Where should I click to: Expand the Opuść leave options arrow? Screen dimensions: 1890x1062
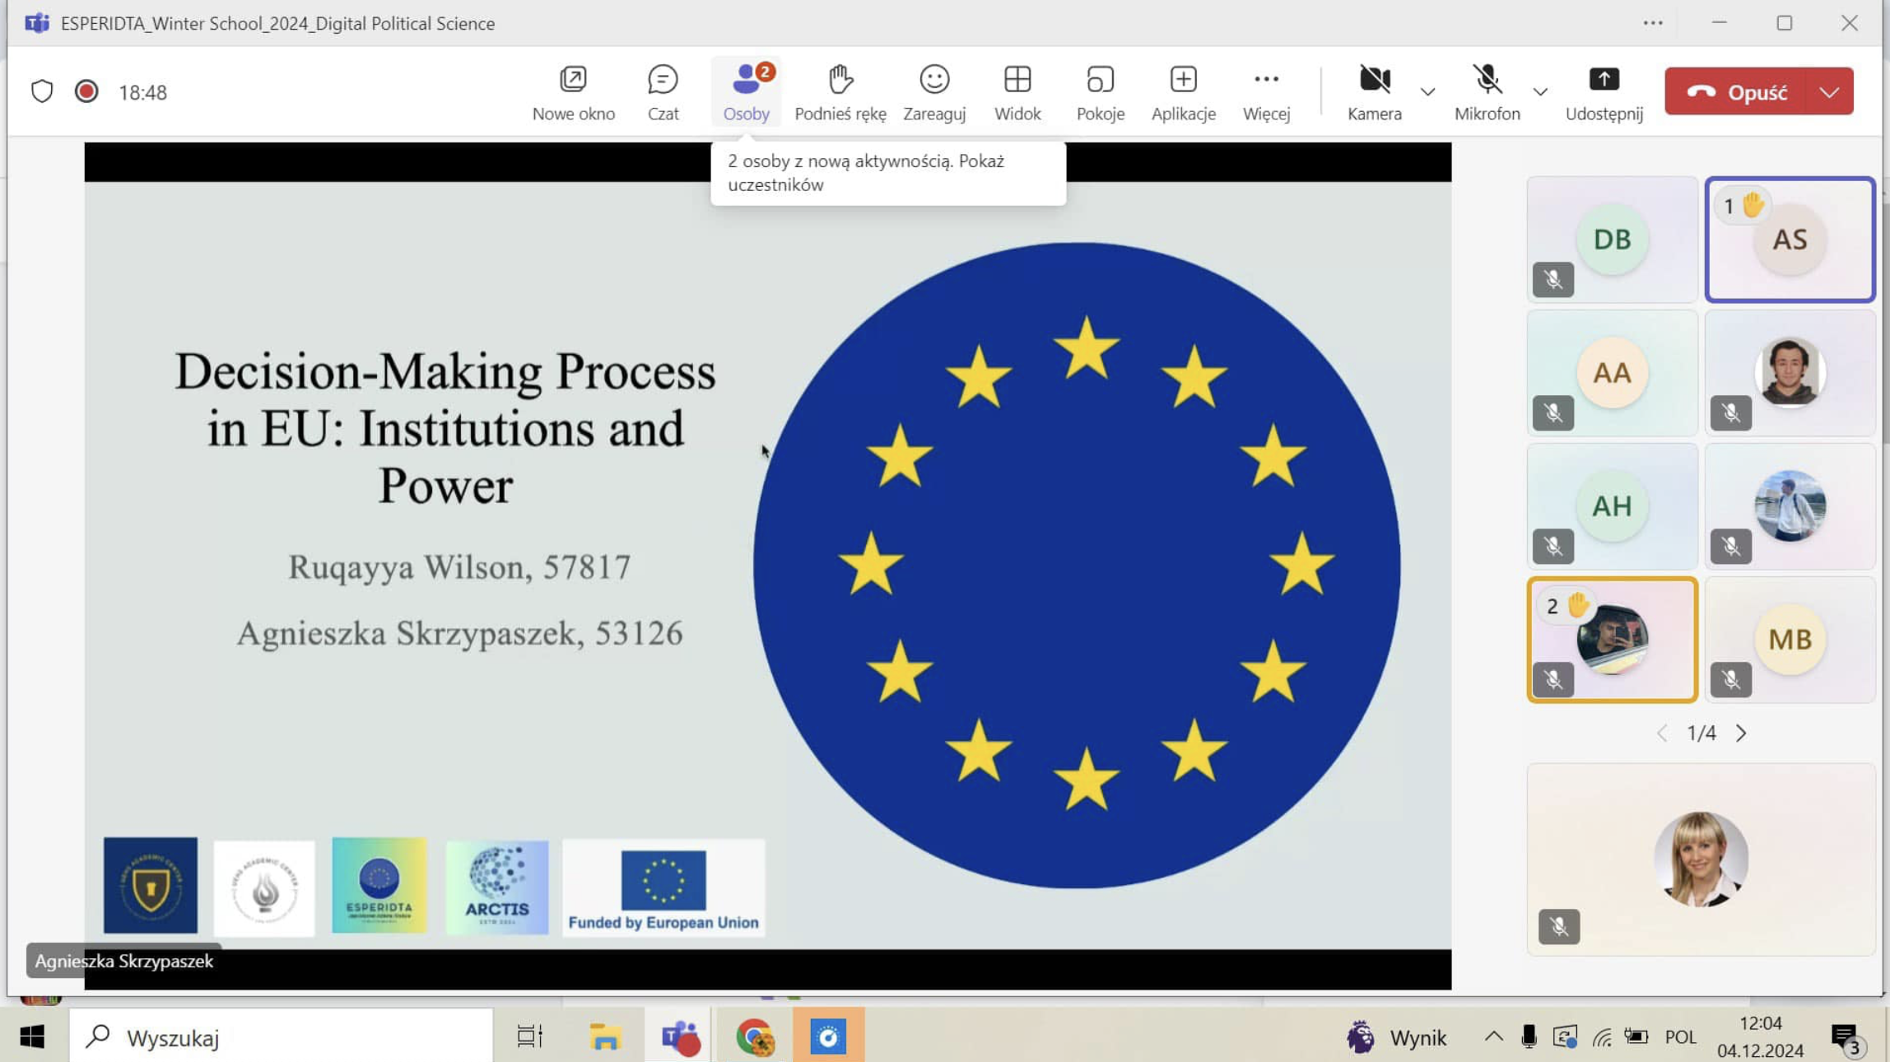click(x=1829, y=92)
